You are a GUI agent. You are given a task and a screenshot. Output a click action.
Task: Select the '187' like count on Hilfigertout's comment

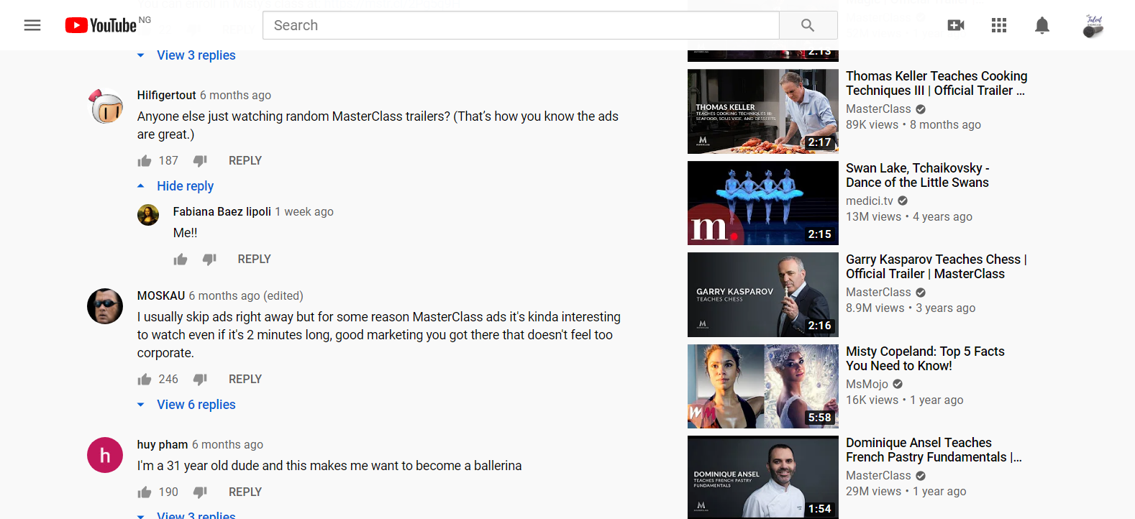click(x=168, y=161)
